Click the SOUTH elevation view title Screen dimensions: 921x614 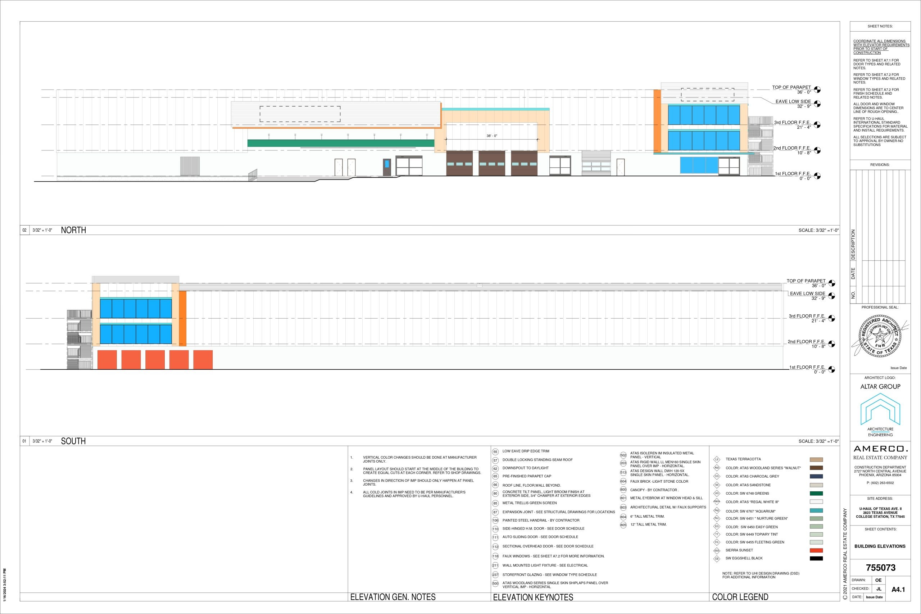pos(73,441)
